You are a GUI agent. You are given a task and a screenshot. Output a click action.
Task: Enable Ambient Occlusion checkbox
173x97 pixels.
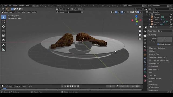click(x=150, y=48)
